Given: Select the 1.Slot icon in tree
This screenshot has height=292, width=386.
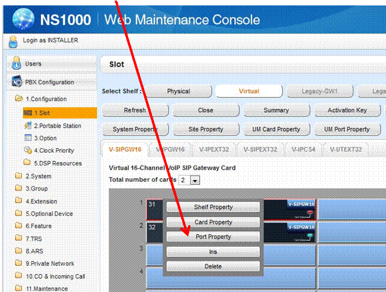Looking at the screenshot, I should tap(27, 113).
